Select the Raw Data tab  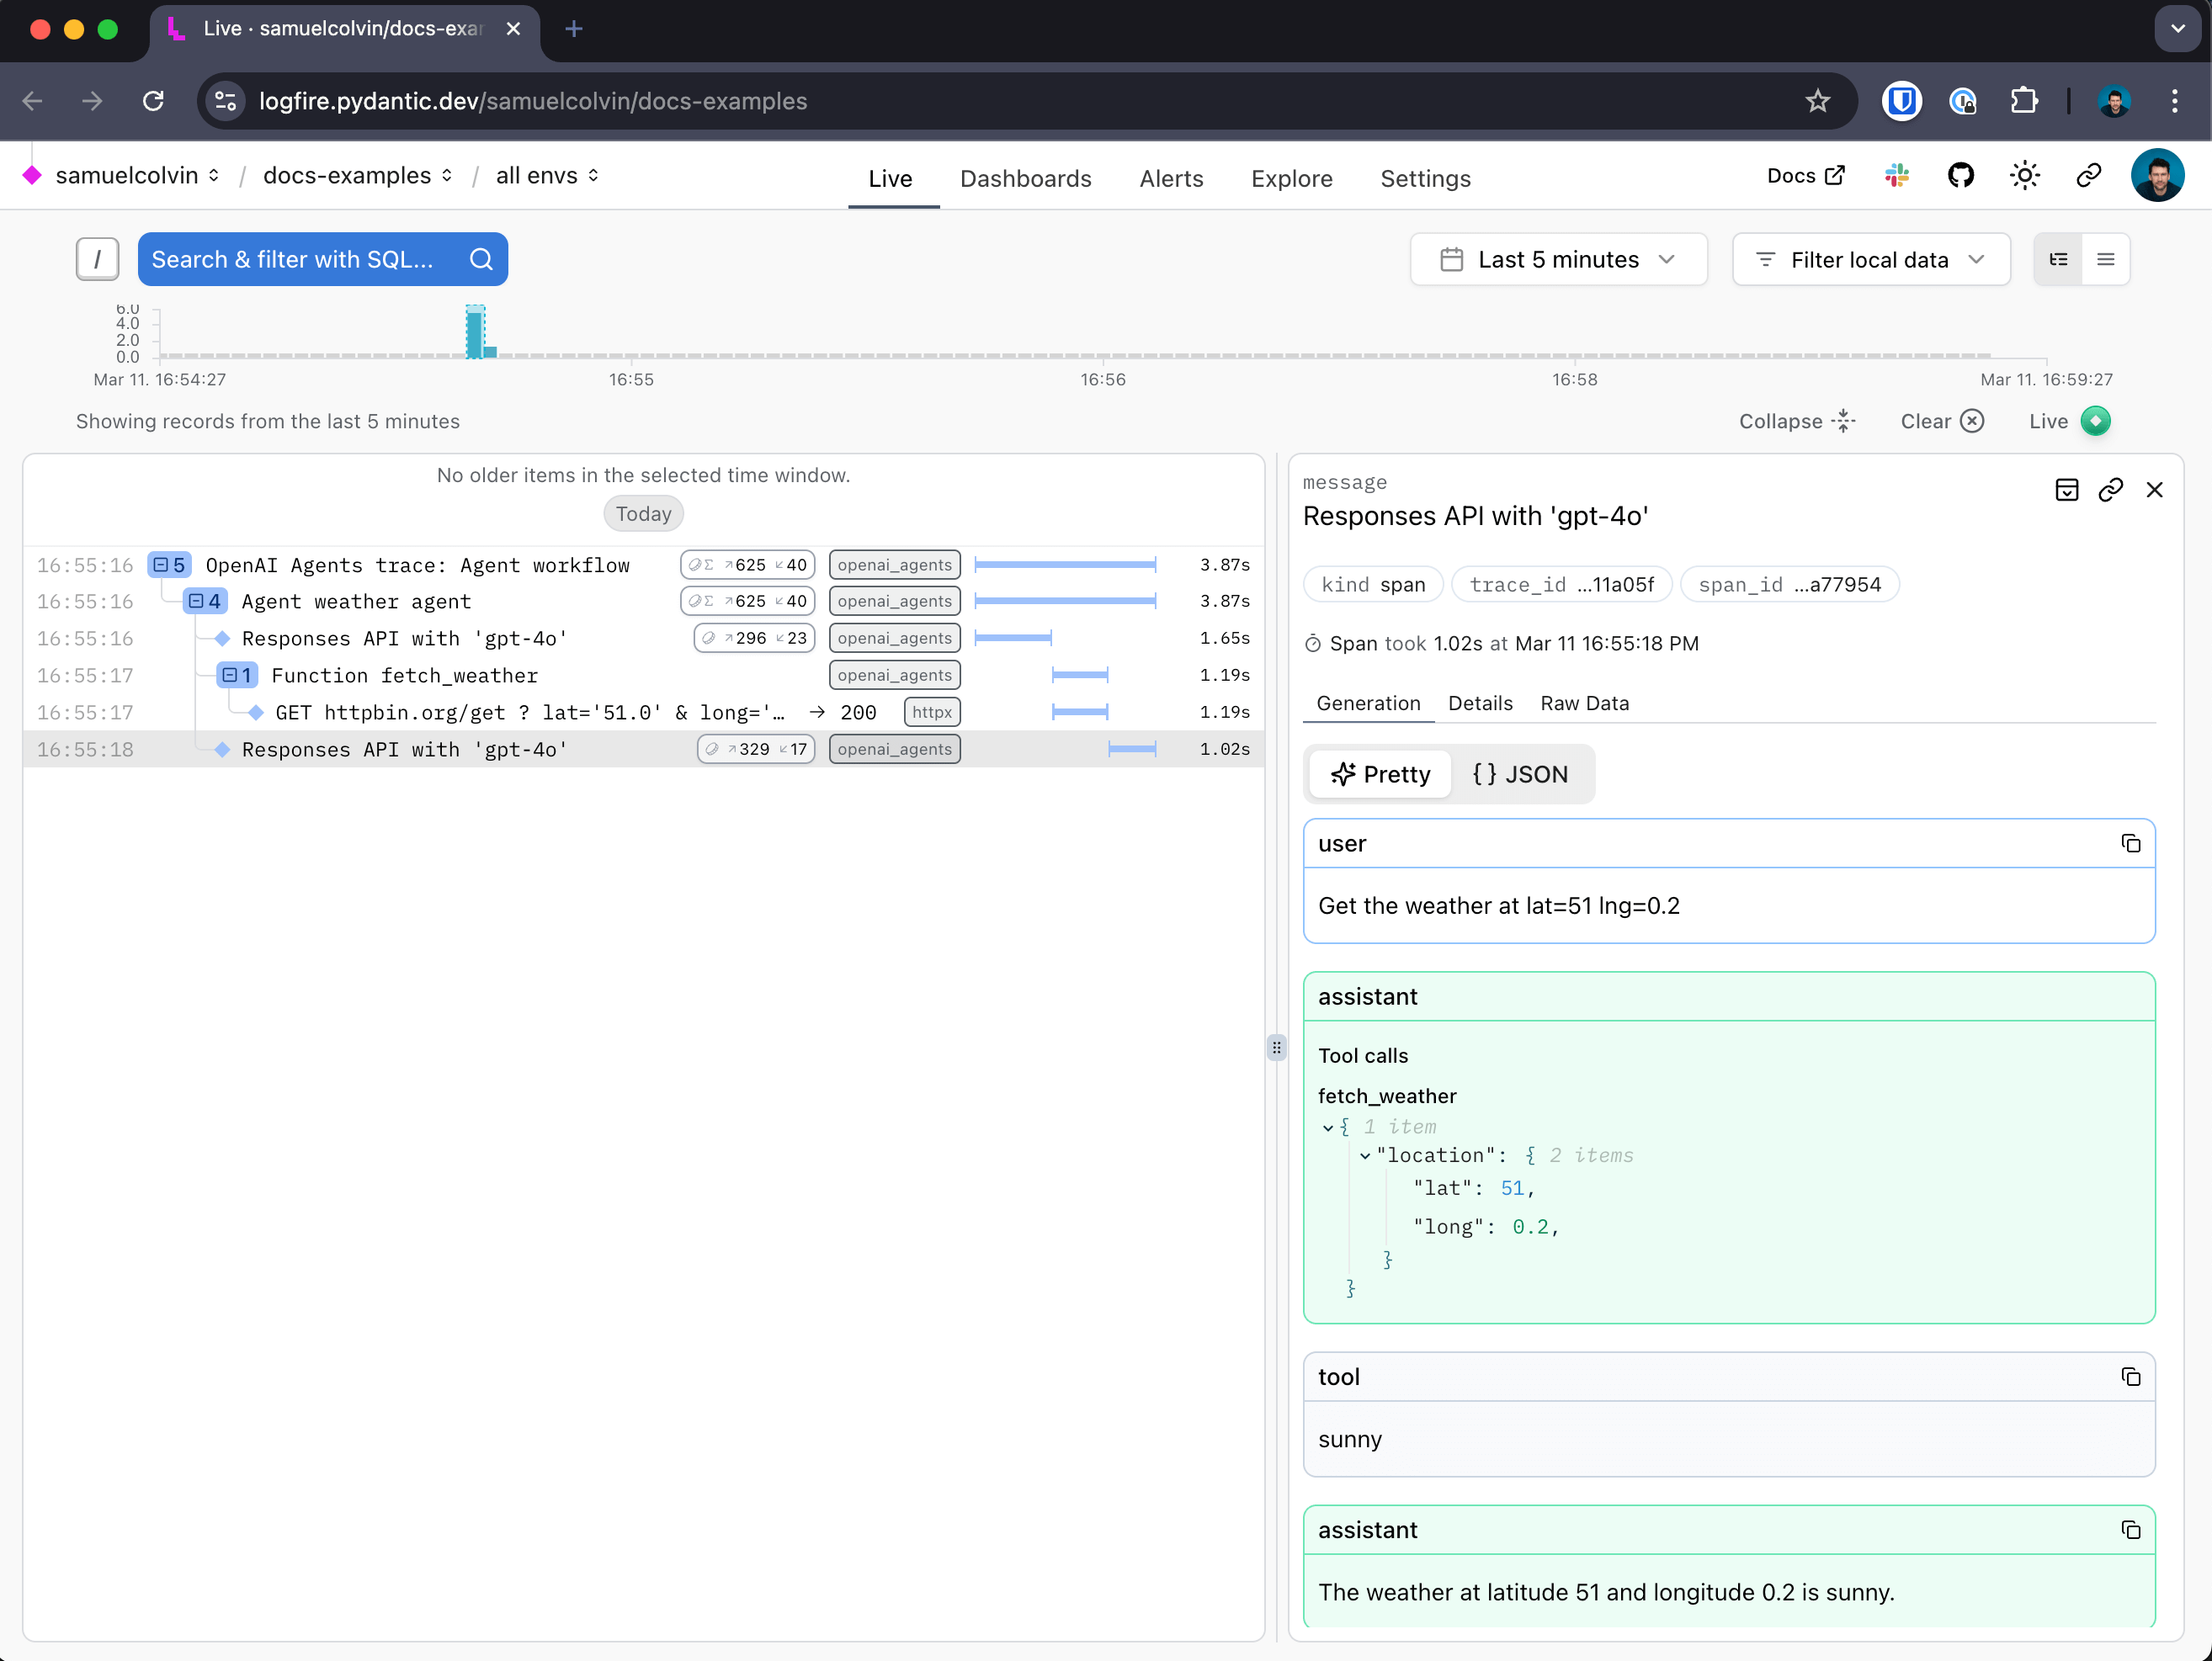pyautogui.click(x=1584, y=703)
